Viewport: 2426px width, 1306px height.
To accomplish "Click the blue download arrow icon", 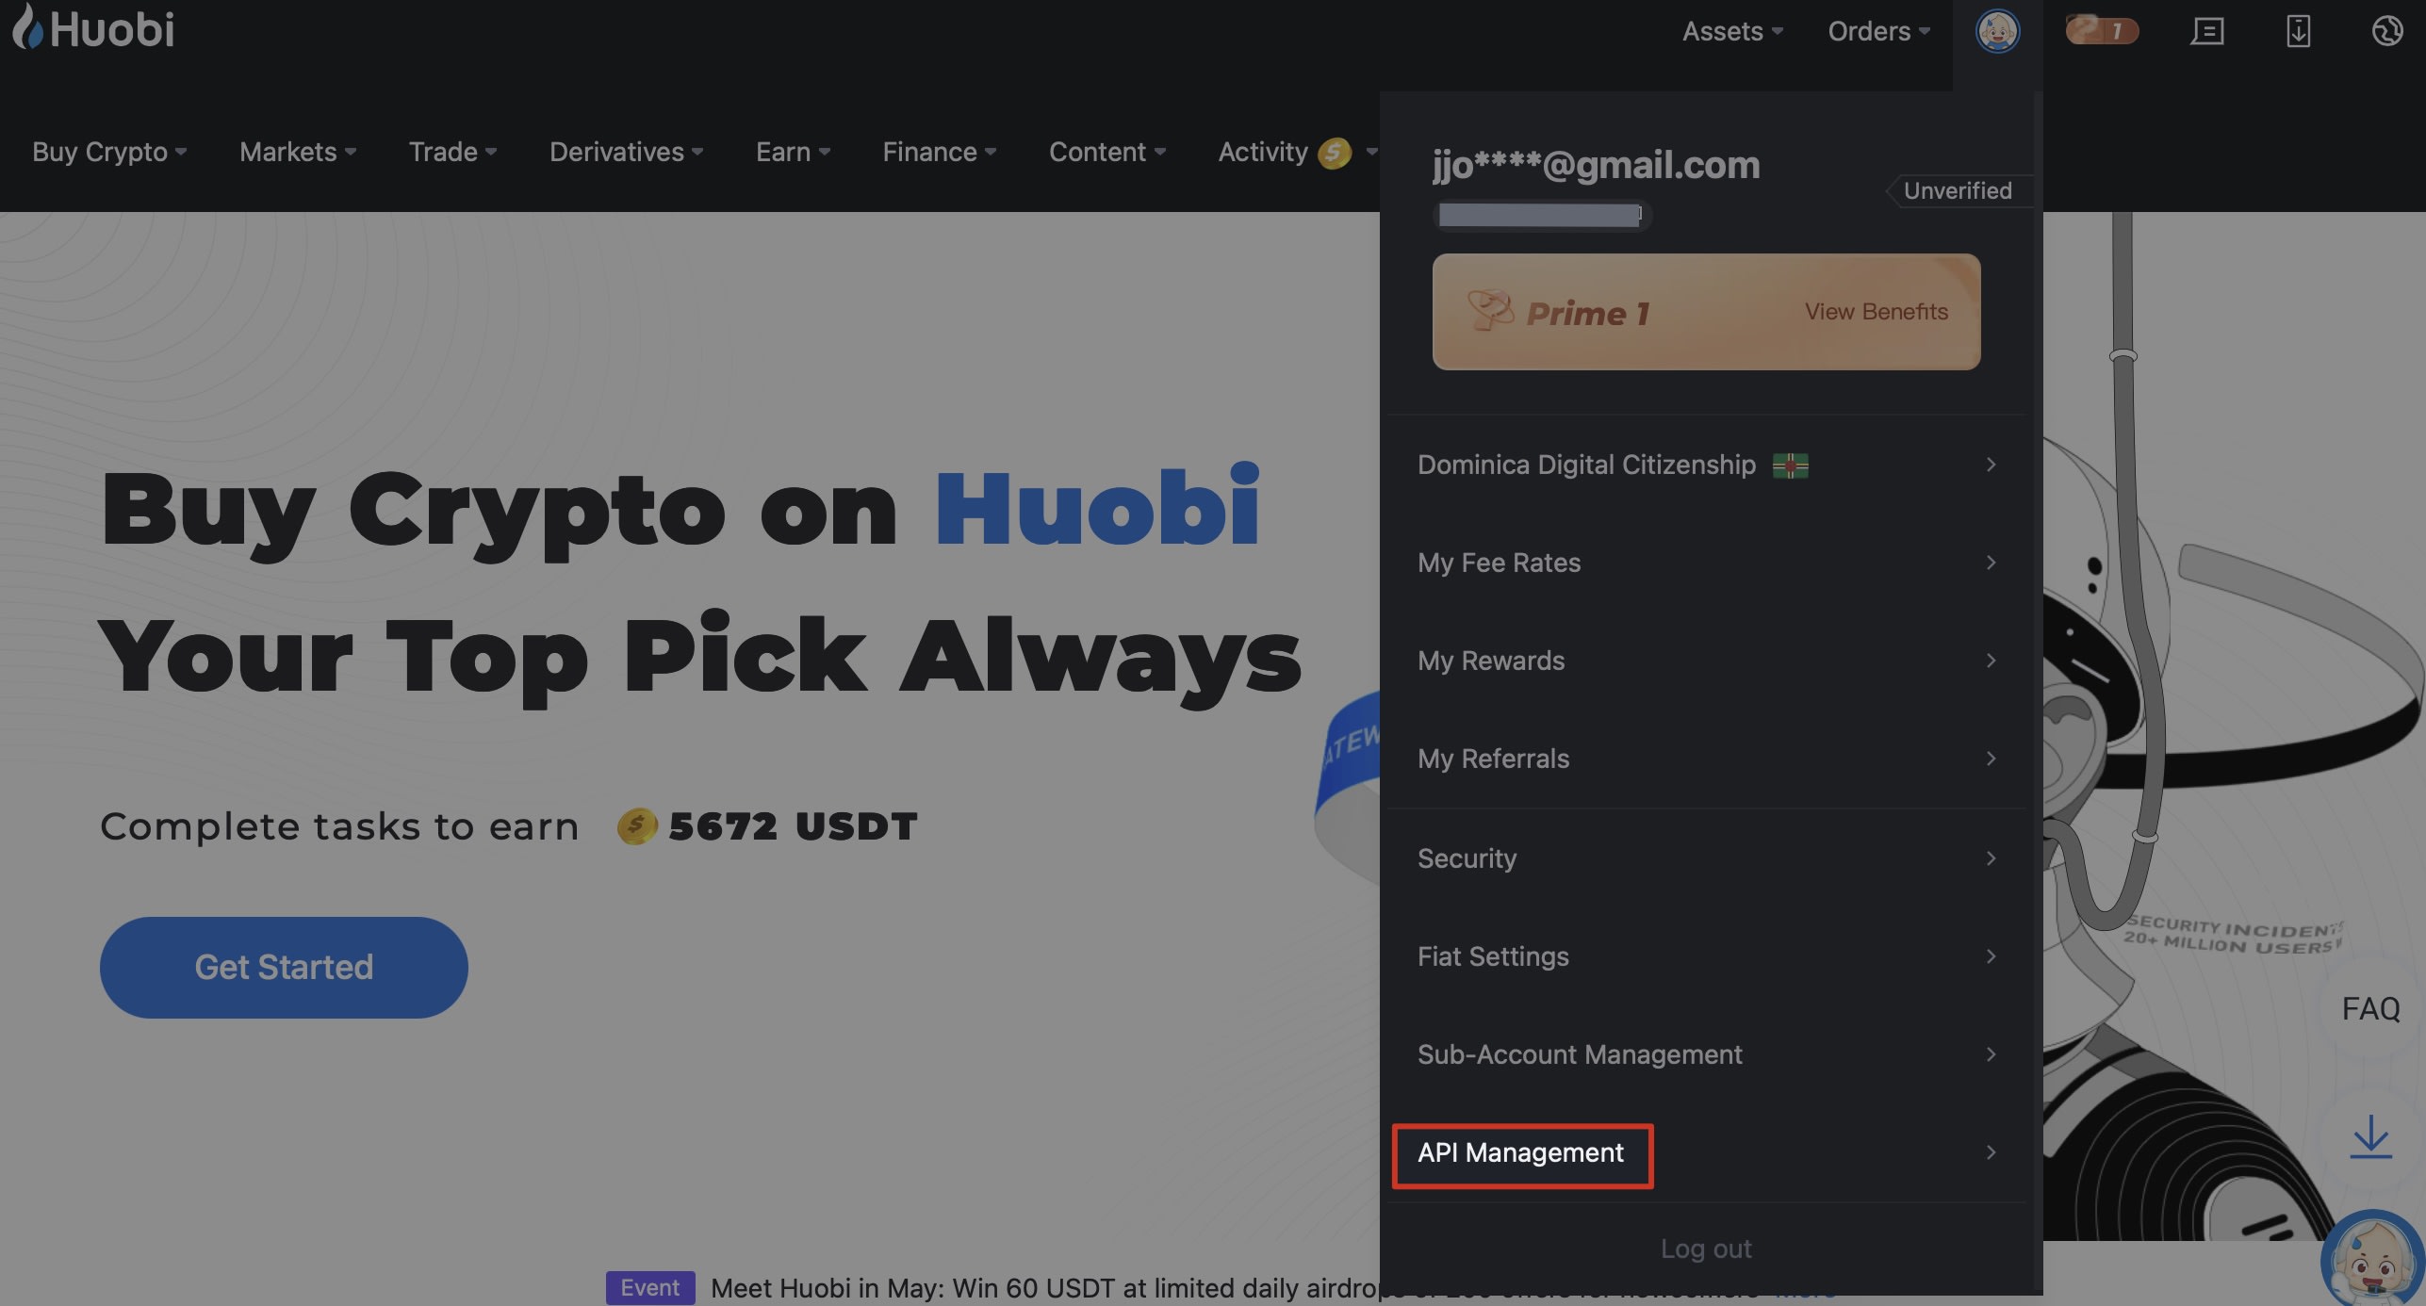I will click(2370, 1137).
